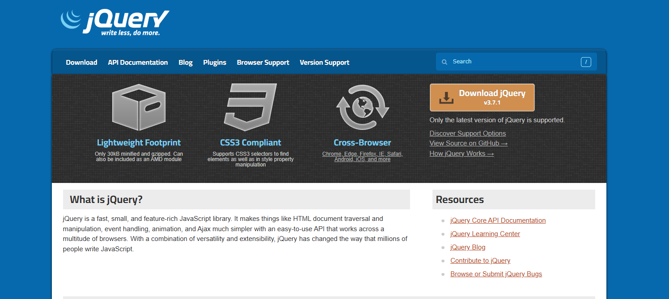Click the CSS3 Compliant heading
Viewport: 669px width, 299px height.
pos(250,143)
